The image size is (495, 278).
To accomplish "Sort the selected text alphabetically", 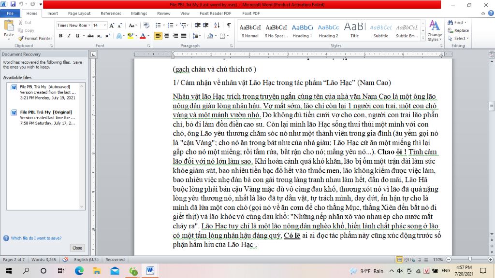I will click(217, 25).
